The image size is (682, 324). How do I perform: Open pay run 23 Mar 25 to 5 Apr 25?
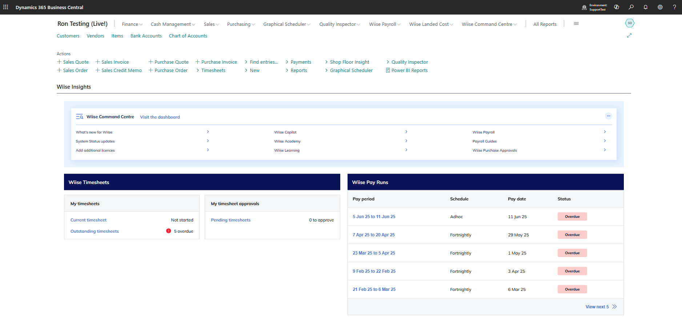click(x=374, y=253)
